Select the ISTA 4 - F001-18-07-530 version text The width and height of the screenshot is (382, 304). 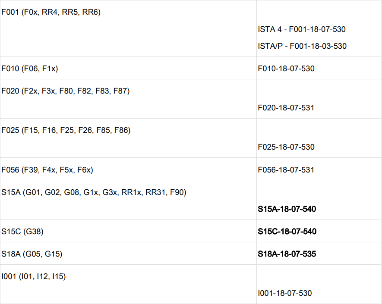click(x=302, y=30)
